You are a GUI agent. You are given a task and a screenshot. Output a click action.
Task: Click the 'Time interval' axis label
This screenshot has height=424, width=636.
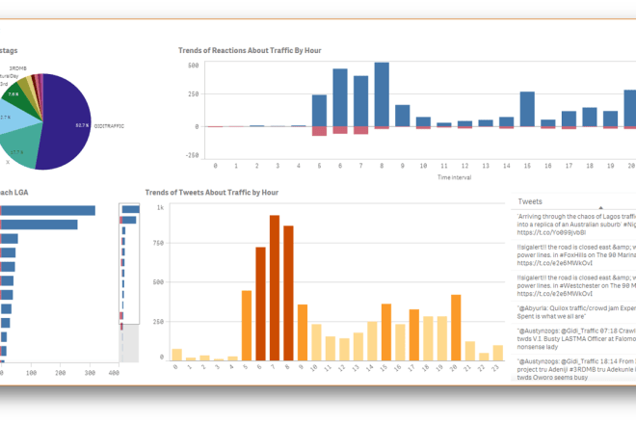pyautogui.click(x=454, y=177)
